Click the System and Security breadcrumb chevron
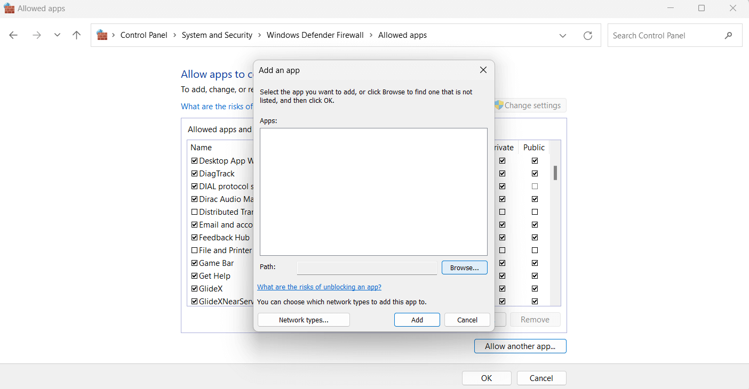749x389 pixels. (x=260, y=35)
